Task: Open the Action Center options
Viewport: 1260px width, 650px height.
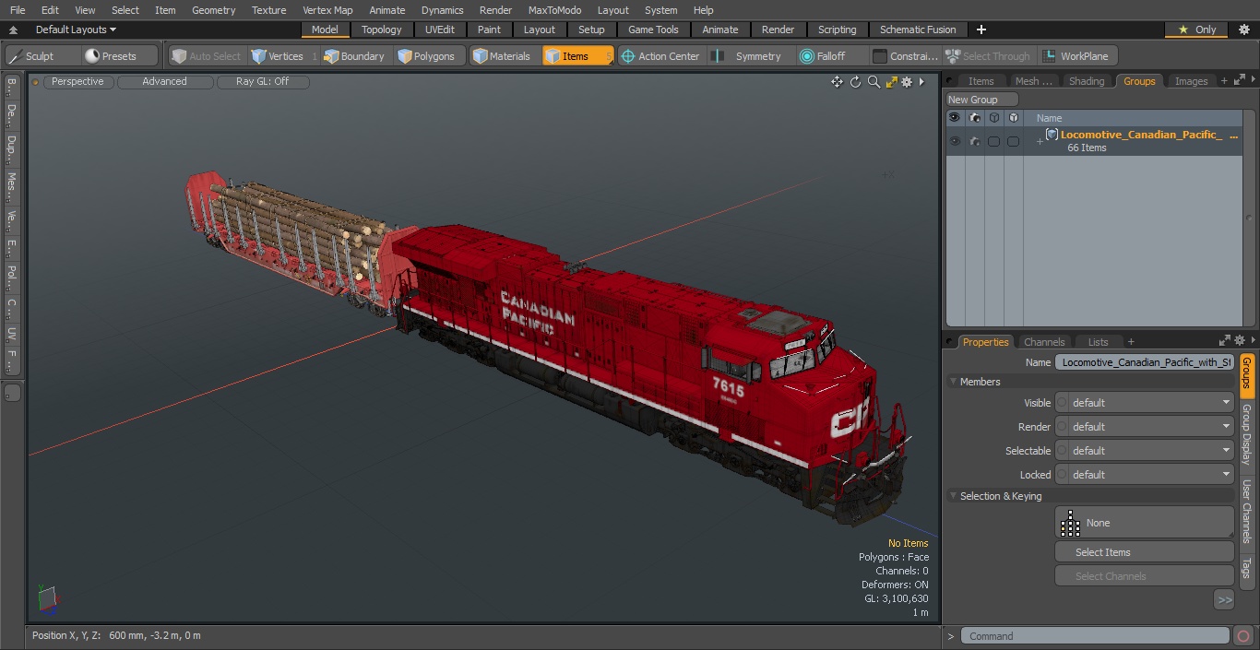Action: (x=660, y=56)
